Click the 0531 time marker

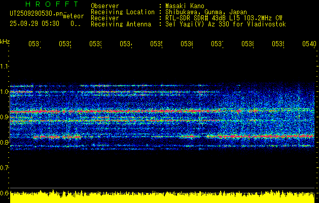coord(34,44)
